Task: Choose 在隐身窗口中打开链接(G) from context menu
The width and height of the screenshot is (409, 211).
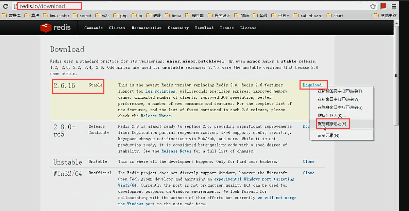Action: coord(341,108)
